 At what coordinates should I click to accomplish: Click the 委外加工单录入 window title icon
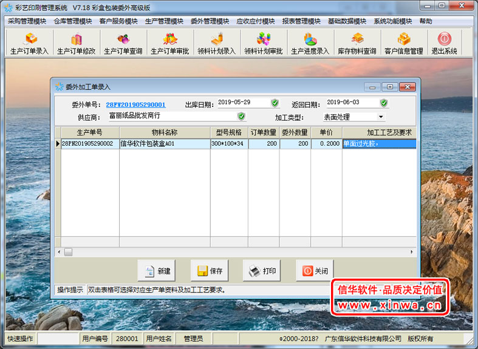[x=59, y=87]
